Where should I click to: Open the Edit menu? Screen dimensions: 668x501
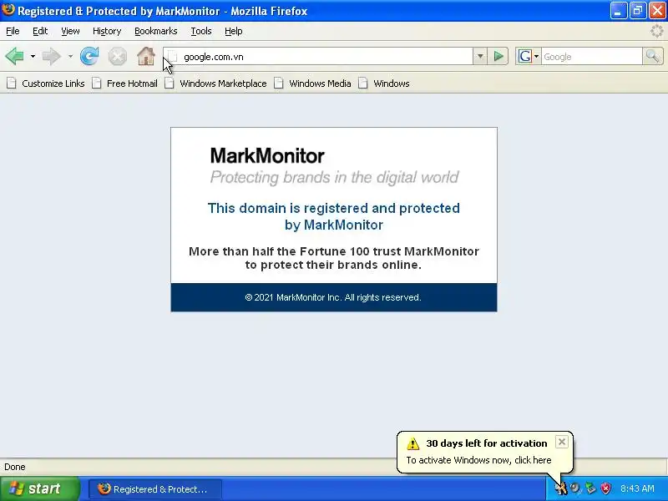(40, 31)
